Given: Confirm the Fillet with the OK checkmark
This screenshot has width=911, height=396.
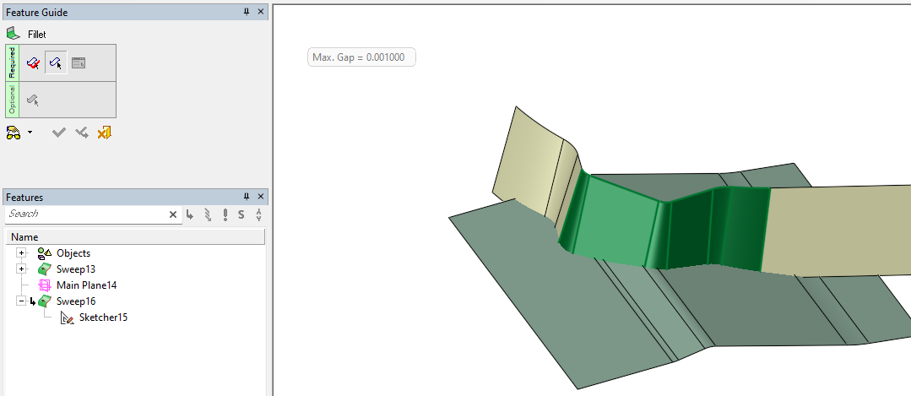Looking at the screenshot, I should coord(58,133).
